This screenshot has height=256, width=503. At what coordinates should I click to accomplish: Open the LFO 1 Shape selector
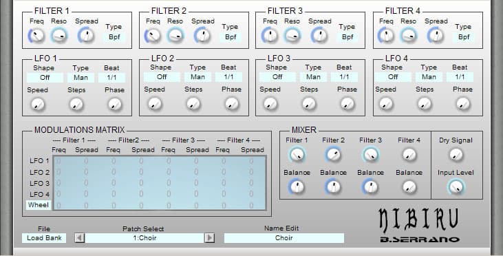coord(45,78)
